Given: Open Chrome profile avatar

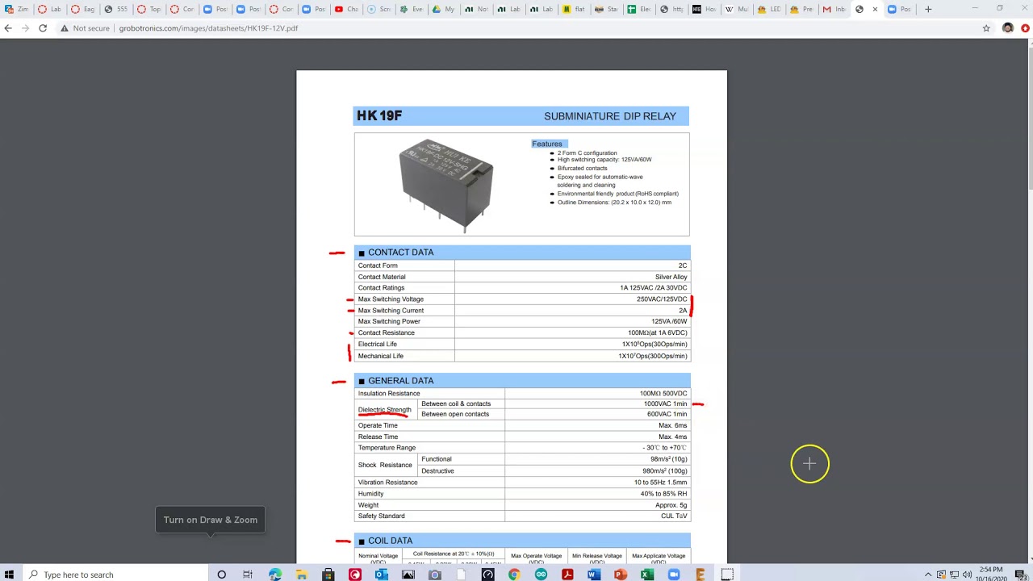Looking at the screenshot, I should click(x=1008, y=28).
